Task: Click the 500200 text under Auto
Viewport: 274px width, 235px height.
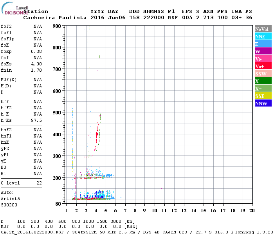Action: coord(9,205)
